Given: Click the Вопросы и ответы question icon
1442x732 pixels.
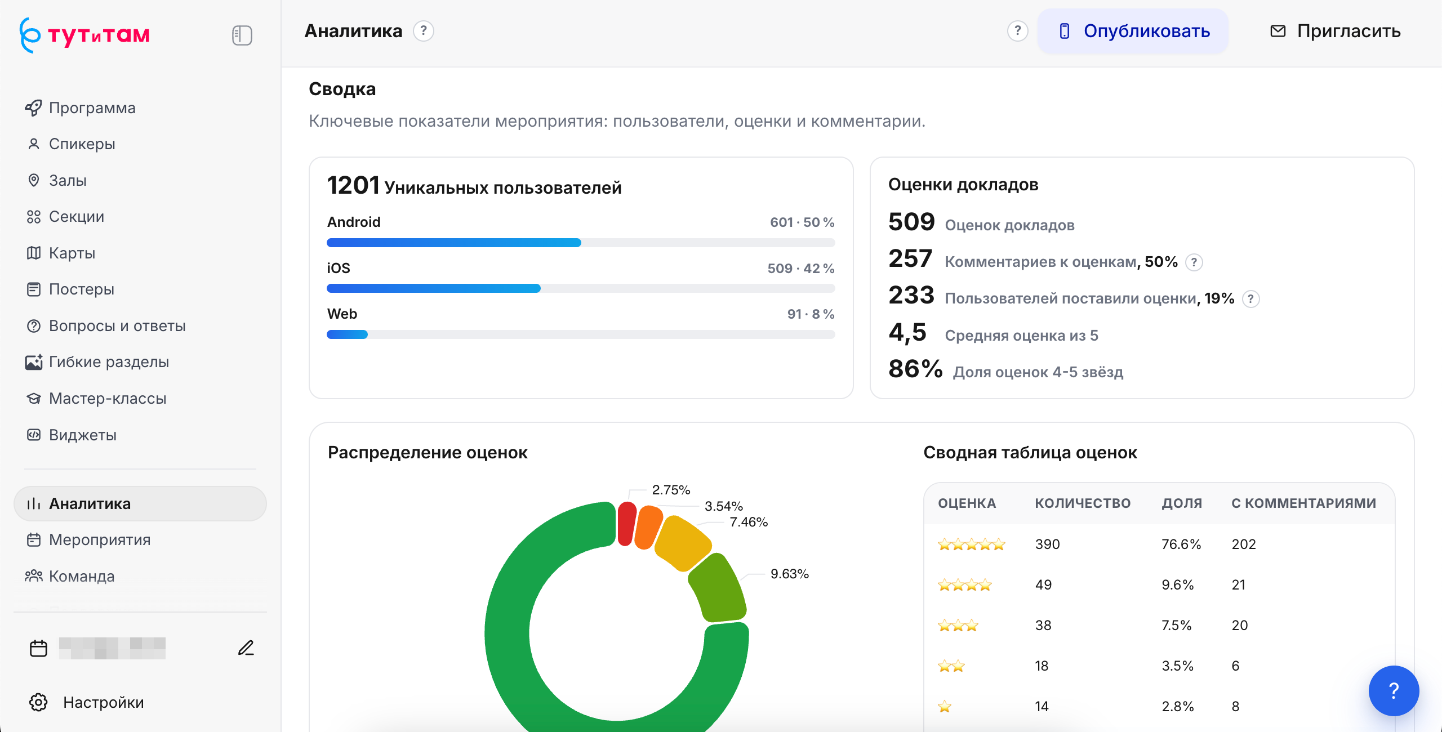Looking at the screenshot, I should click(34, 326).
